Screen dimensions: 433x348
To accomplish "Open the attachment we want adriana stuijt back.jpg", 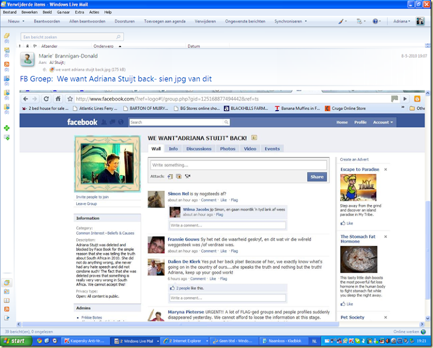I will (88, 69).
